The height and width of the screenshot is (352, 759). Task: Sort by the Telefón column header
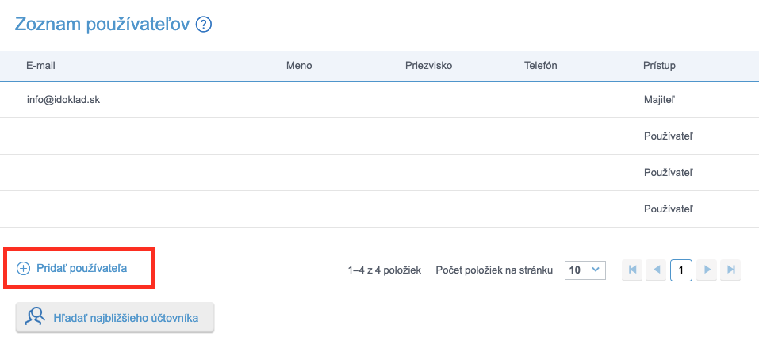[x=540, y=65]
